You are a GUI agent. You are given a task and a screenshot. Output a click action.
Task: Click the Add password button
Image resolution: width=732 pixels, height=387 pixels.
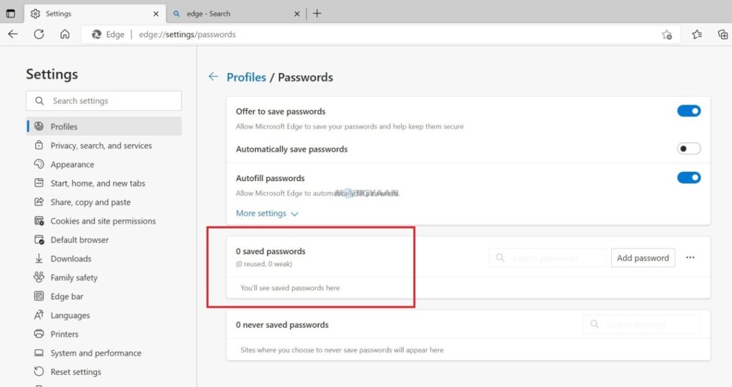tap(643, 257)
